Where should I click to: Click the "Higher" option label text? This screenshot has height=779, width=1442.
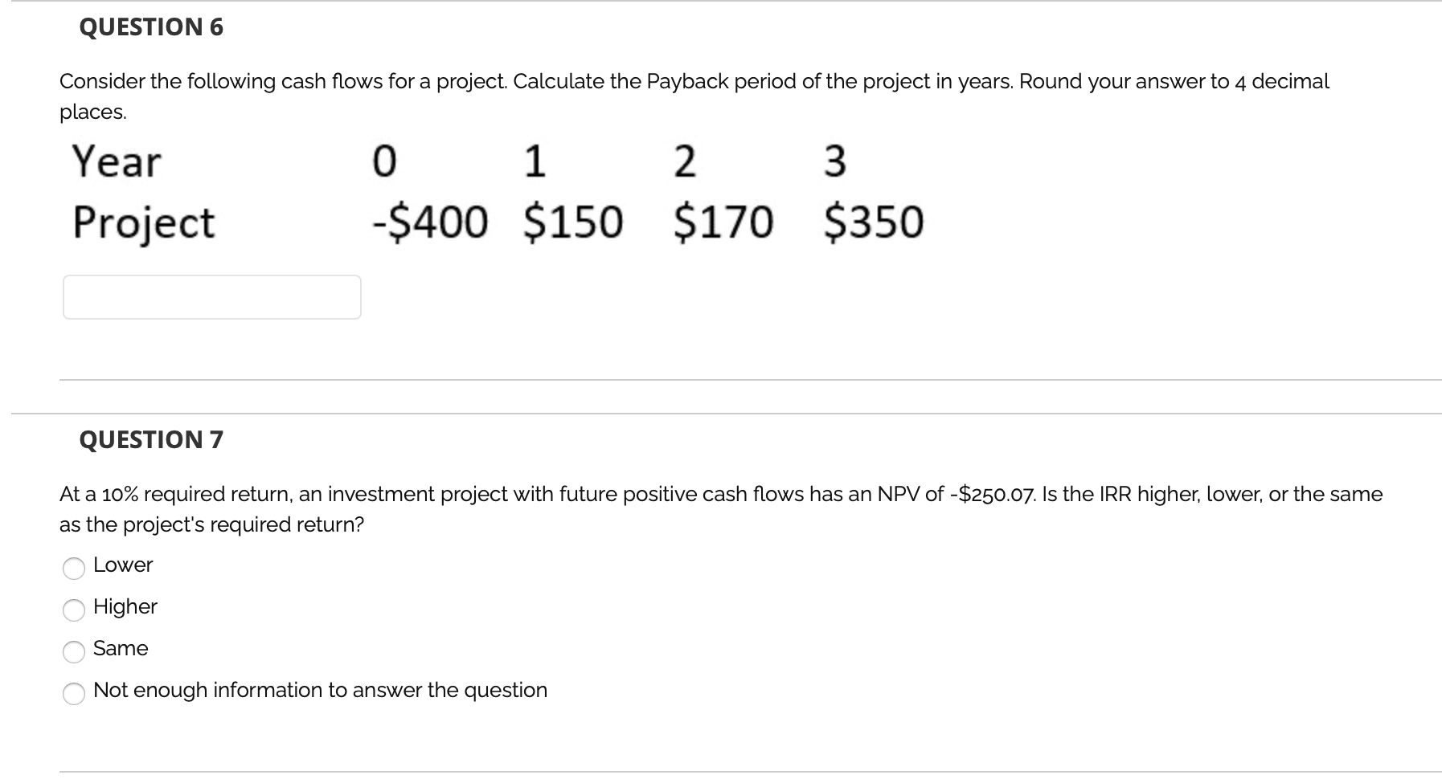125,606
